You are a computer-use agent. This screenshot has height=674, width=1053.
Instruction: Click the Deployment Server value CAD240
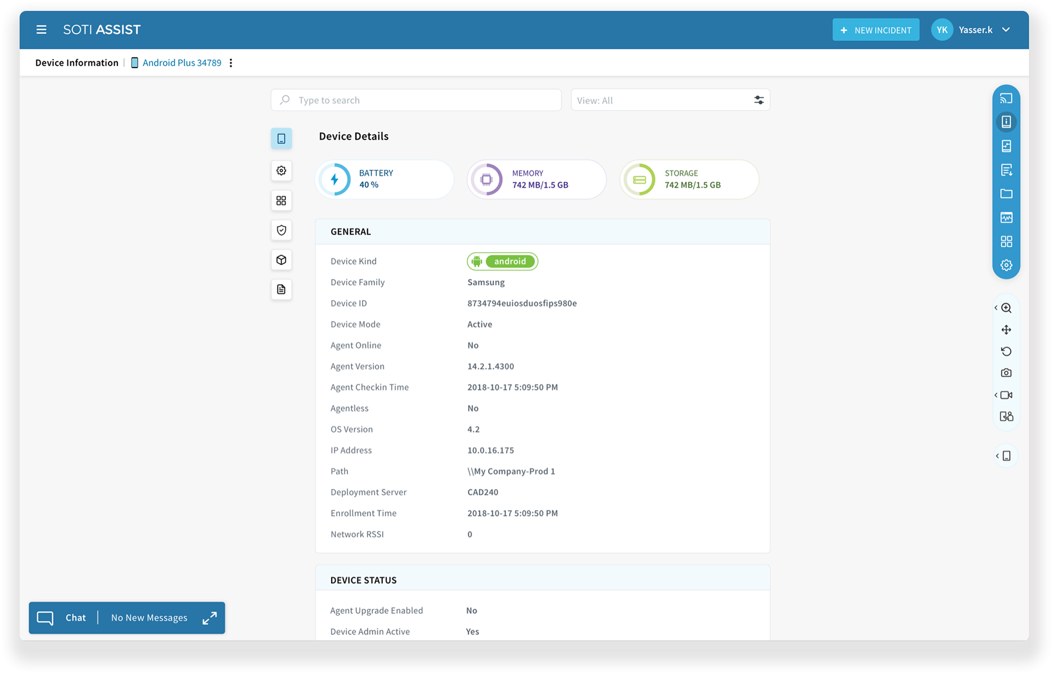tap(483, 492)
